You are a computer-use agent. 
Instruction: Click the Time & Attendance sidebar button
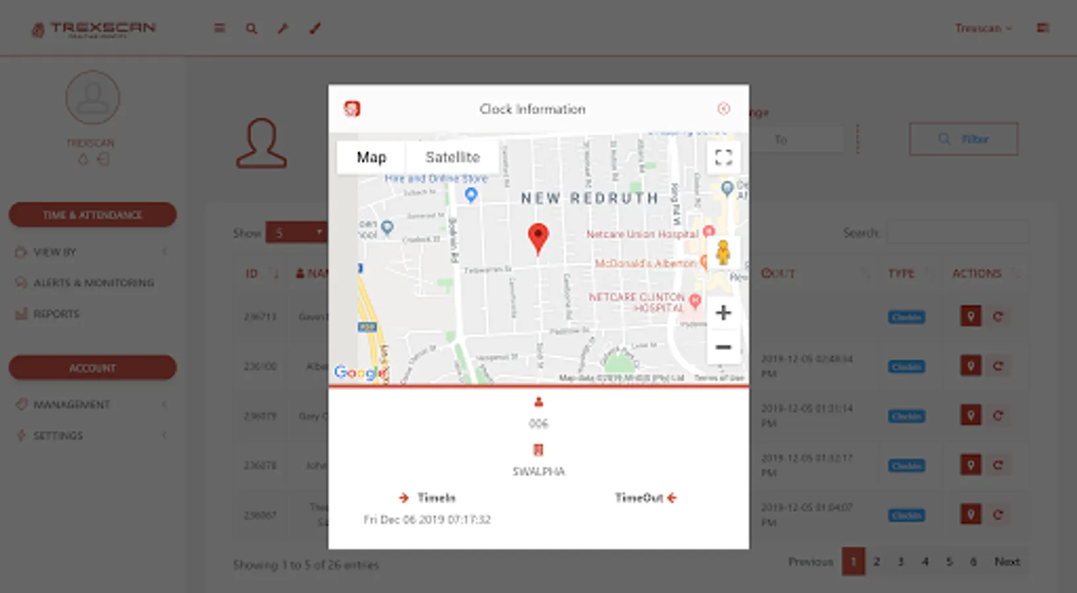92,215
